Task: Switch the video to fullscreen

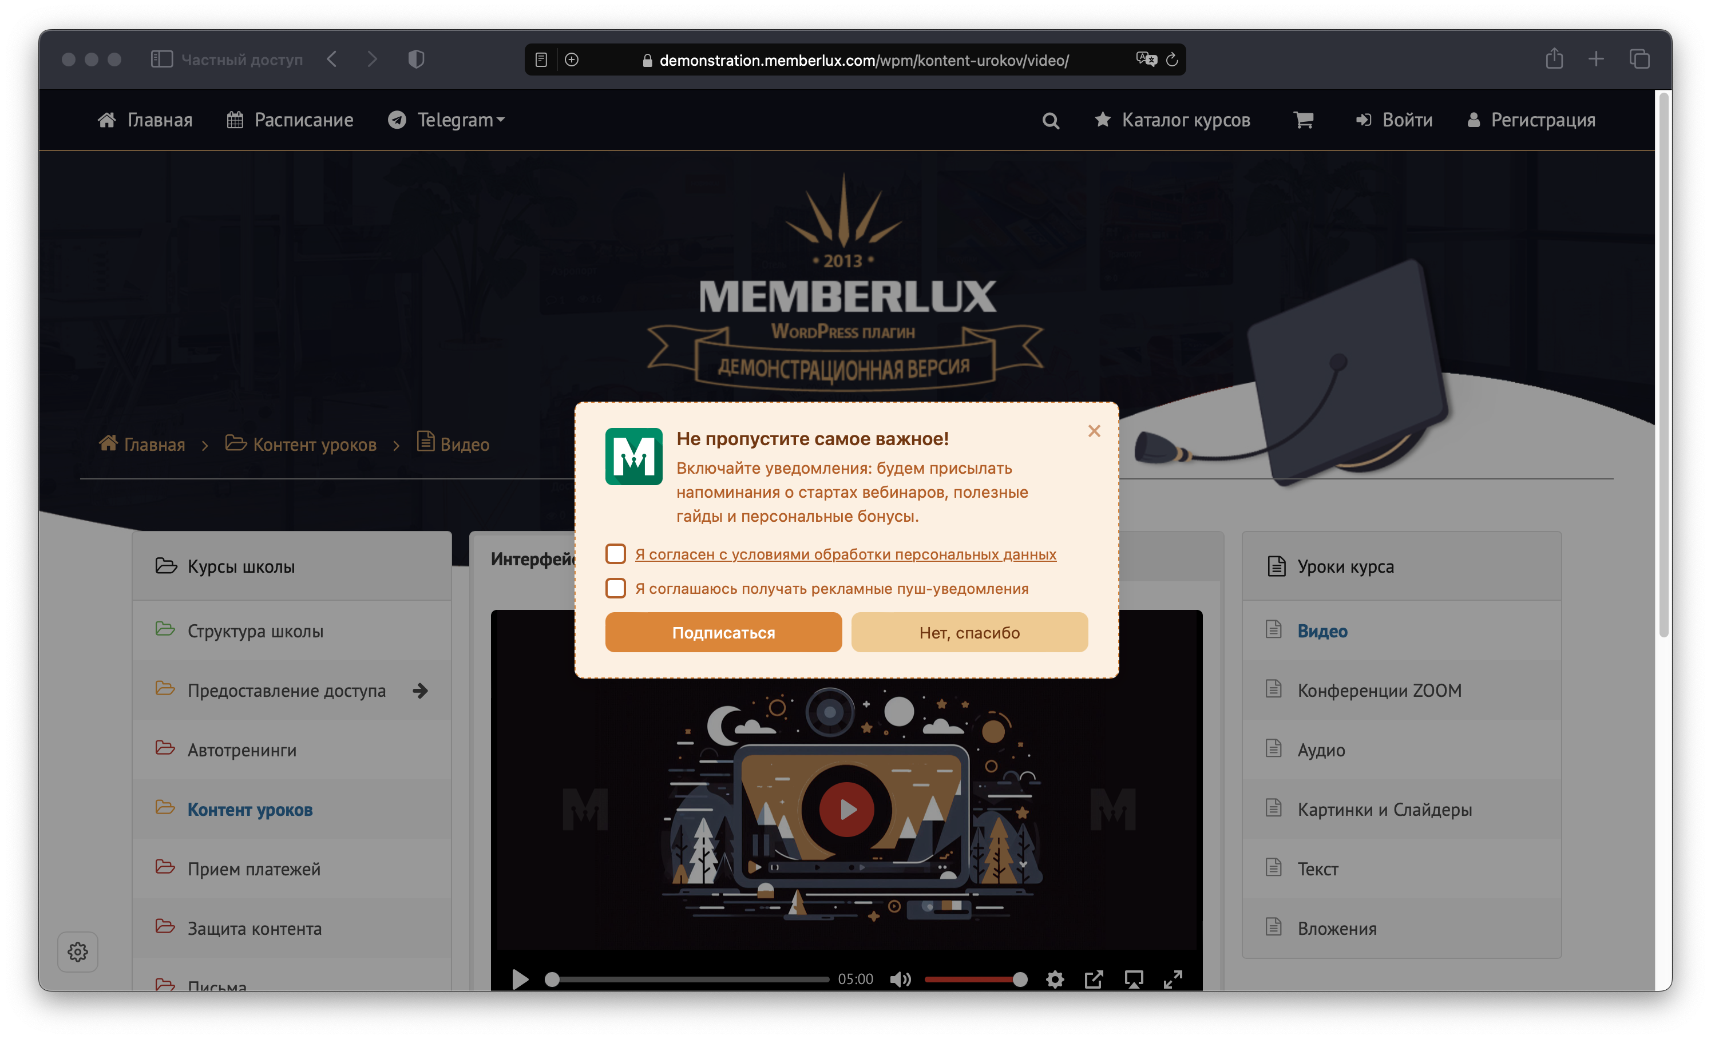Action: tap(1173, 979)
